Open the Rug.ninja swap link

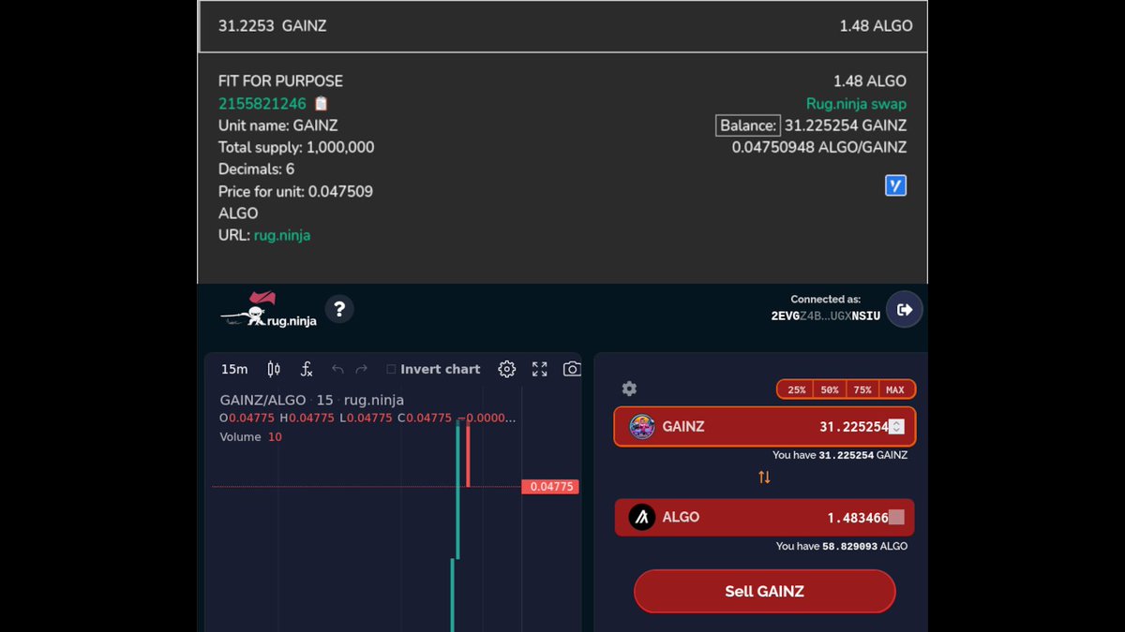pos(856,104)
